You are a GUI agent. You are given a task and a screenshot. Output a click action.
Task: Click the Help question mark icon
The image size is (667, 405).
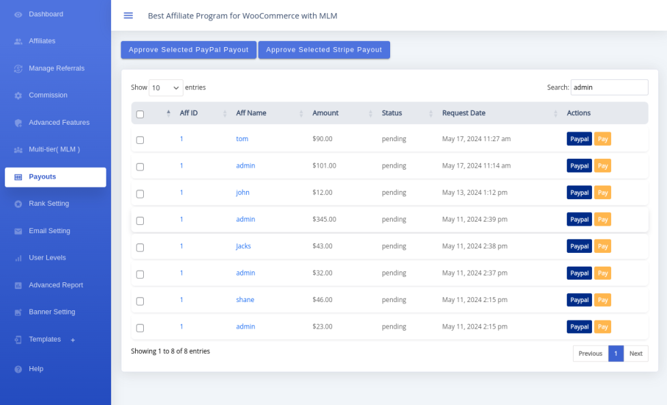pyautogui.click(x=18, y=369)
